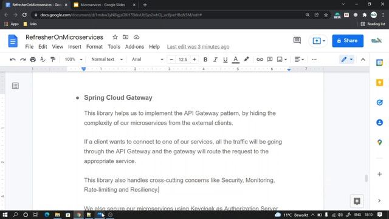Decrease font size with minus button
This screenshot has width=389, height=219.
(171, 60)
